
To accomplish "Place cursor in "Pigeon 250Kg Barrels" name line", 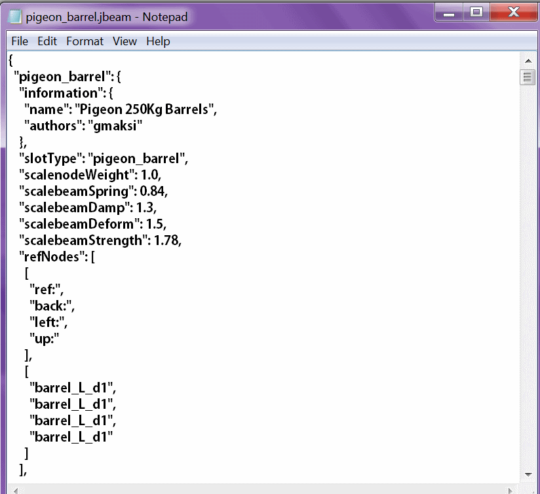I will [x=121, y=109].
